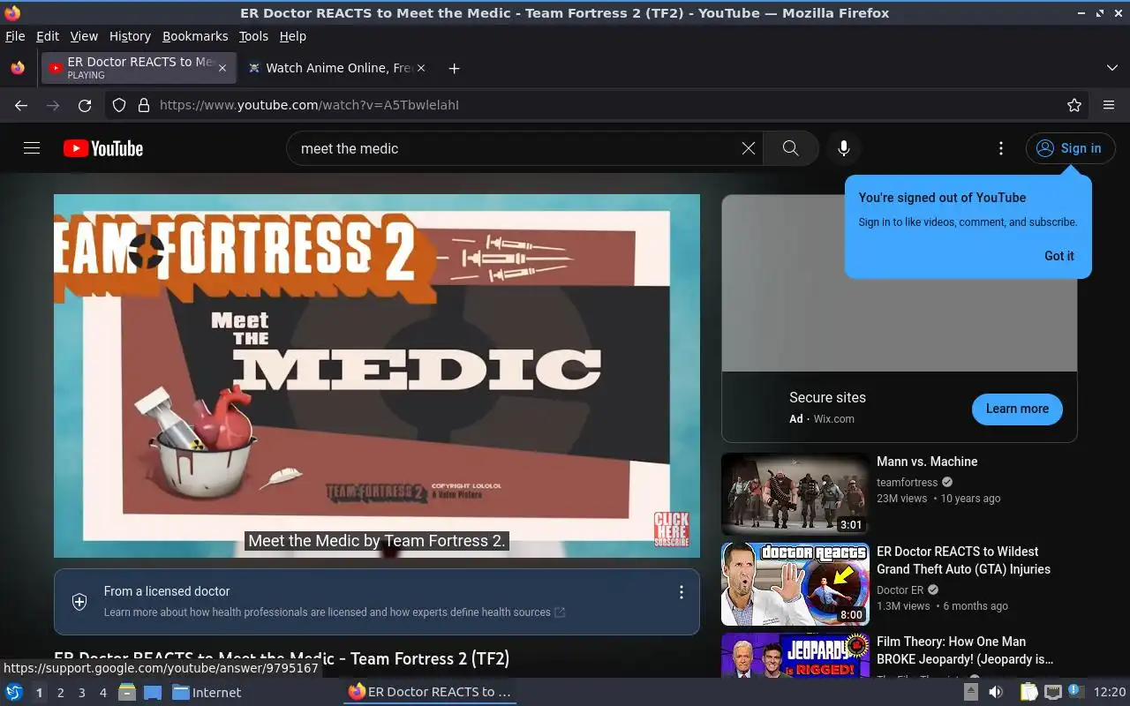This screenshot has width=1130, height=706.
Task: Click the 12:20 clock
Action: [x=1110, y=693]
